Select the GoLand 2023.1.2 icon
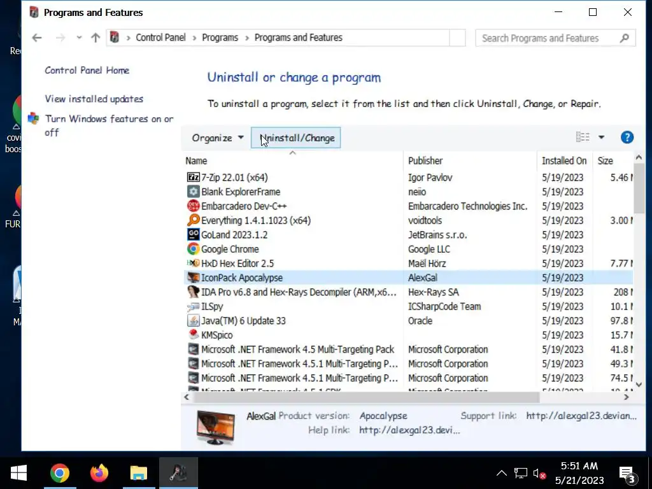652x489 pixels. pos(194,234)
